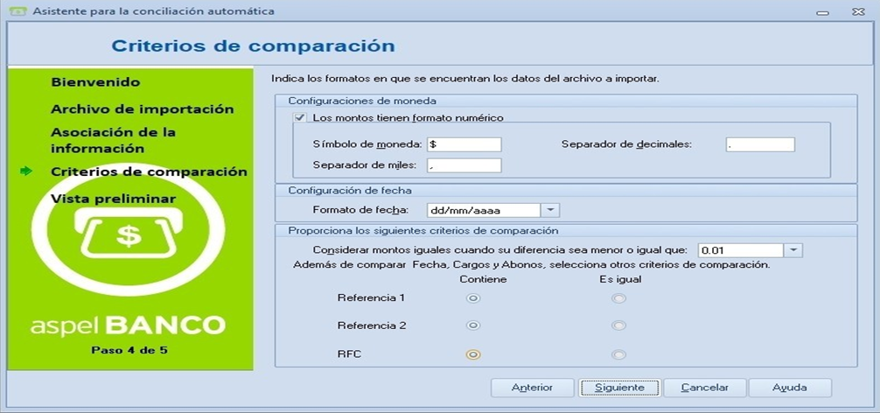Click 'Configuraciones de moneda' group title

click(362, 101)
